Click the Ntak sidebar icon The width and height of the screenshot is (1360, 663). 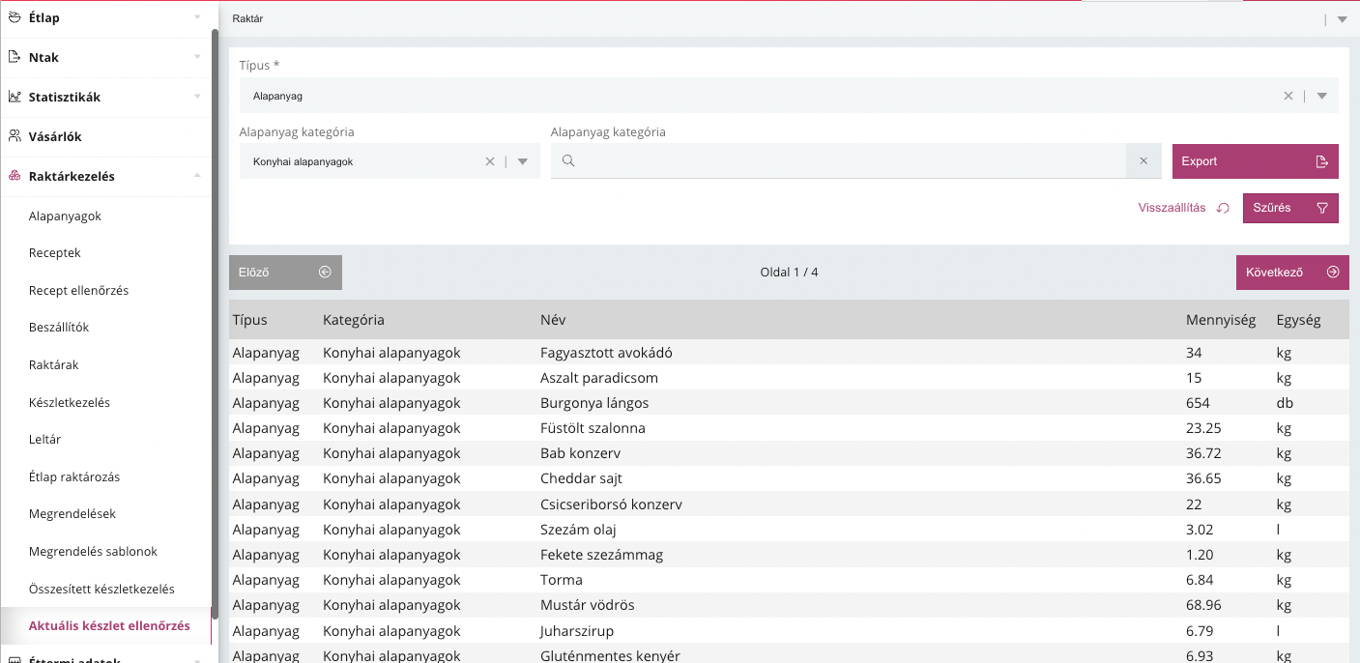coord(14,58)
